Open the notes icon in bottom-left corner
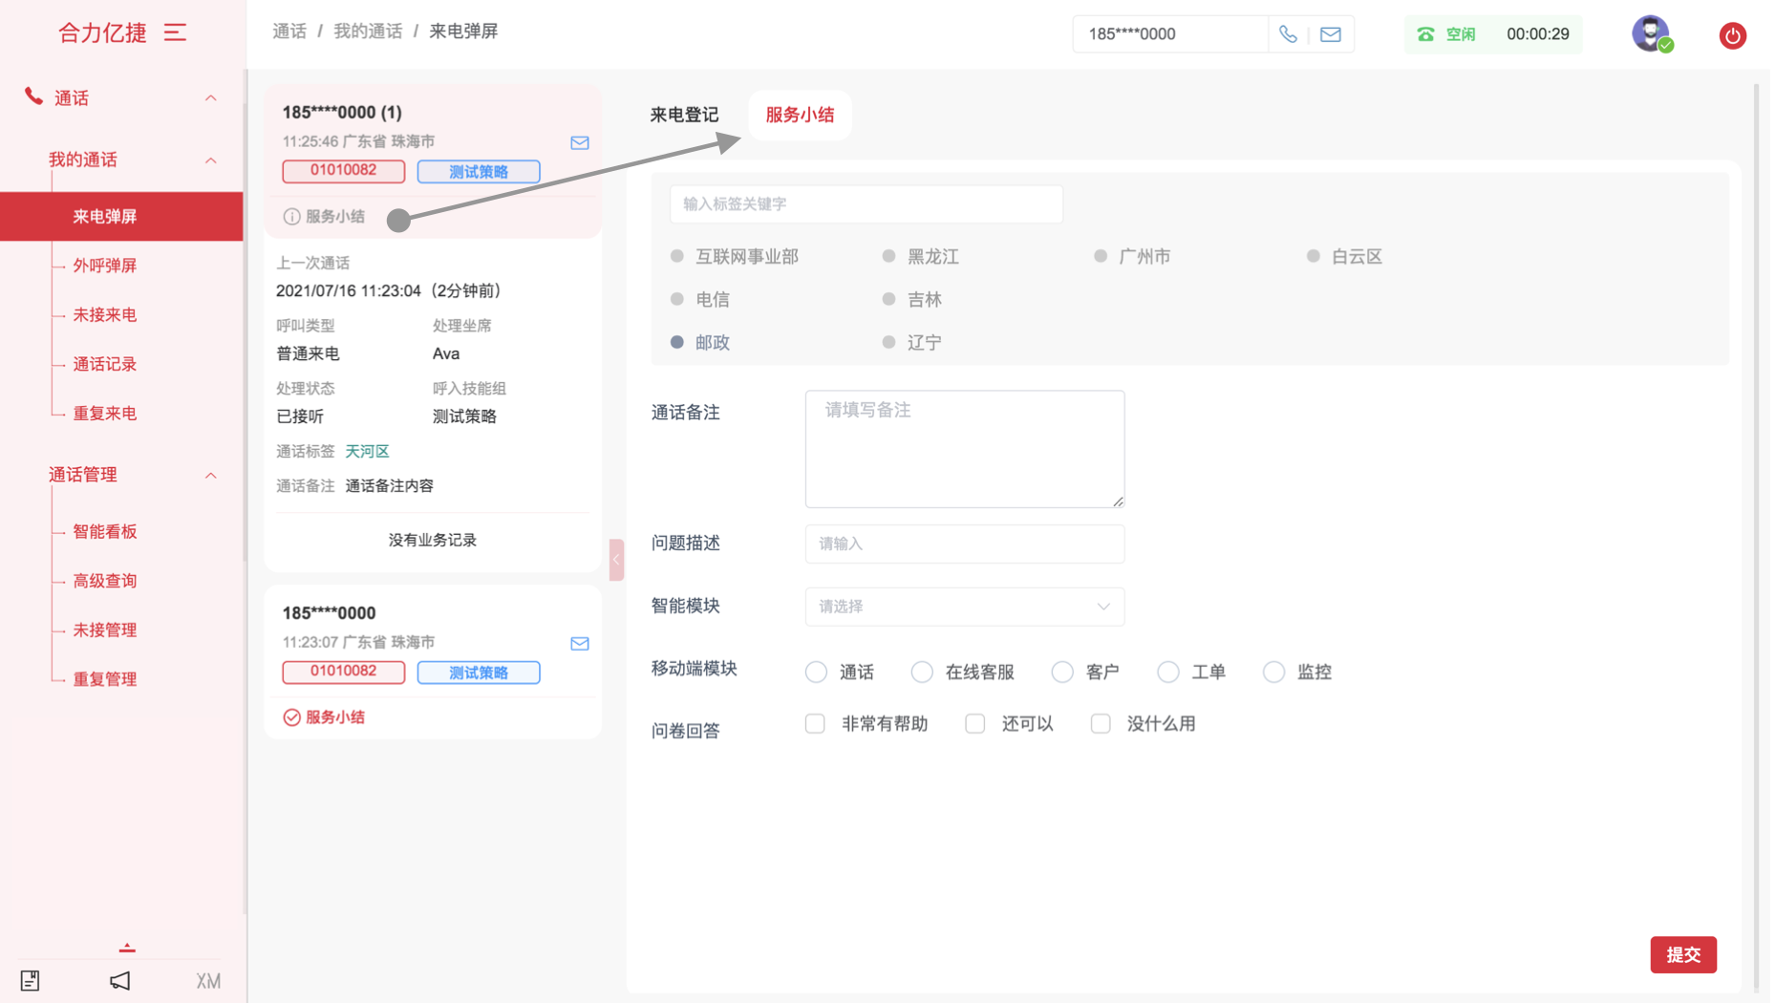 tap(31, 980)
